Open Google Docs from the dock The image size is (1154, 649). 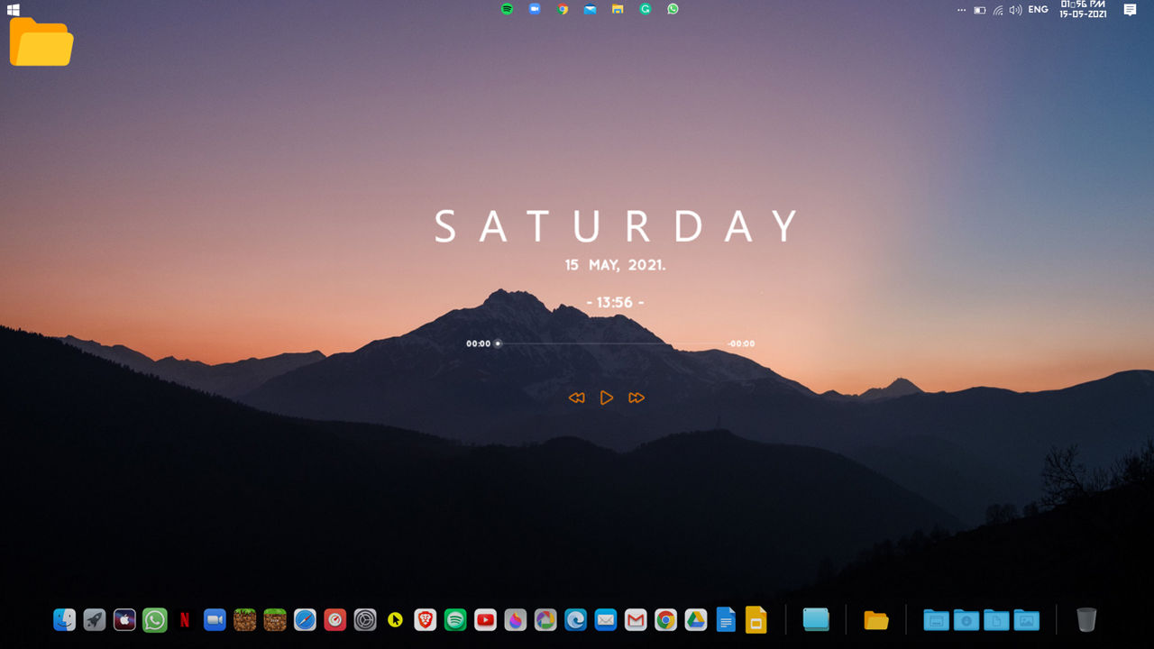[x=726, y=619]
